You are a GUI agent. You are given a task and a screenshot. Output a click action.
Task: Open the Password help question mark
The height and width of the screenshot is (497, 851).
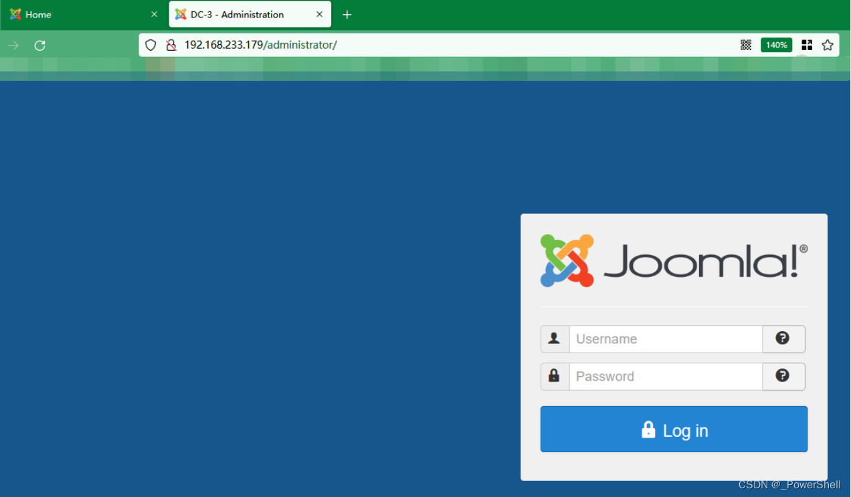[783, 376]
